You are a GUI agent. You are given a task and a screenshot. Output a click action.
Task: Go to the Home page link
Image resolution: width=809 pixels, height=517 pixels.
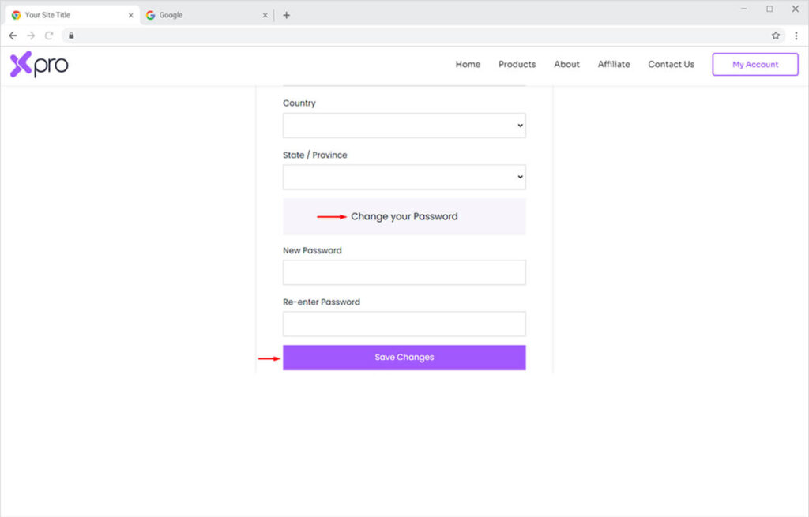tap(468, 65)
